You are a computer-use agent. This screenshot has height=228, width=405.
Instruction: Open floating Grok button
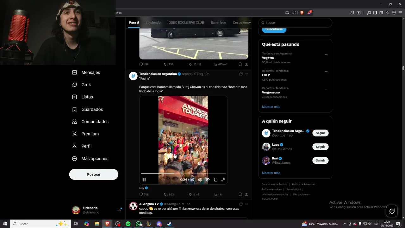pyautogui.click(x=392, y=211)
